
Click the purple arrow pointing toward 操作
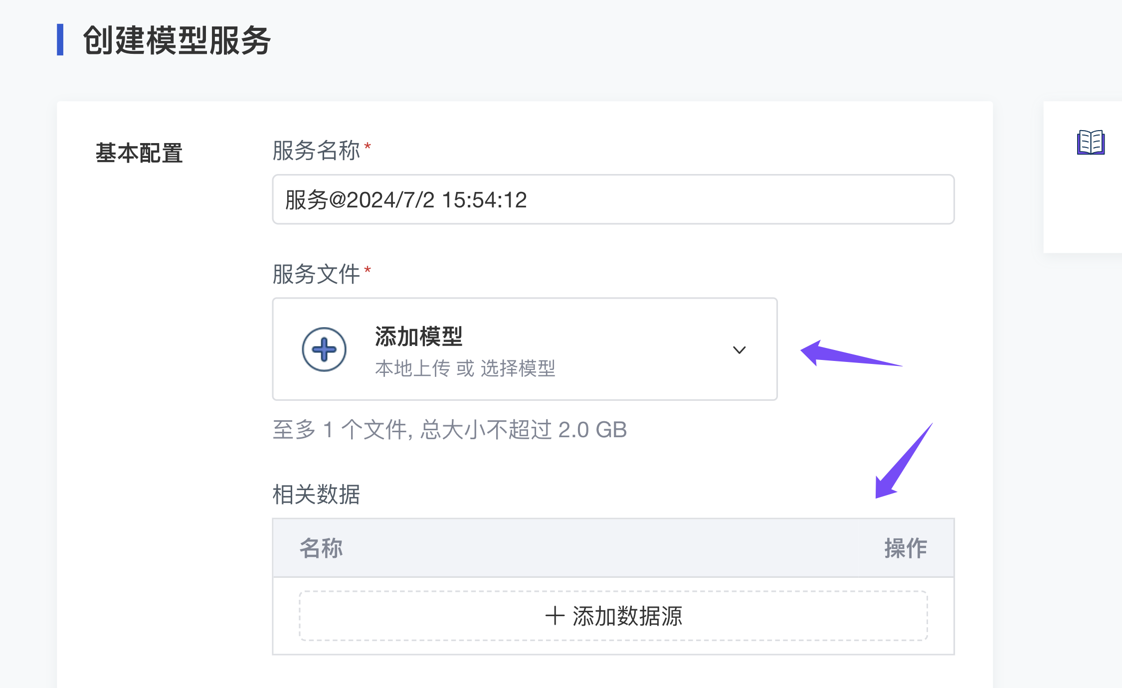click(902, 464)
